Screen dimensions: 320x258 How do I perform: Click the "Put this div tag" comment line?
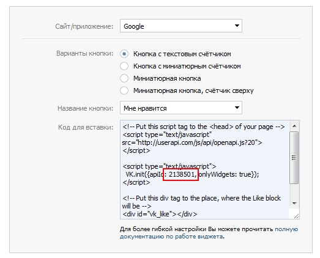(x=201, y=202)
